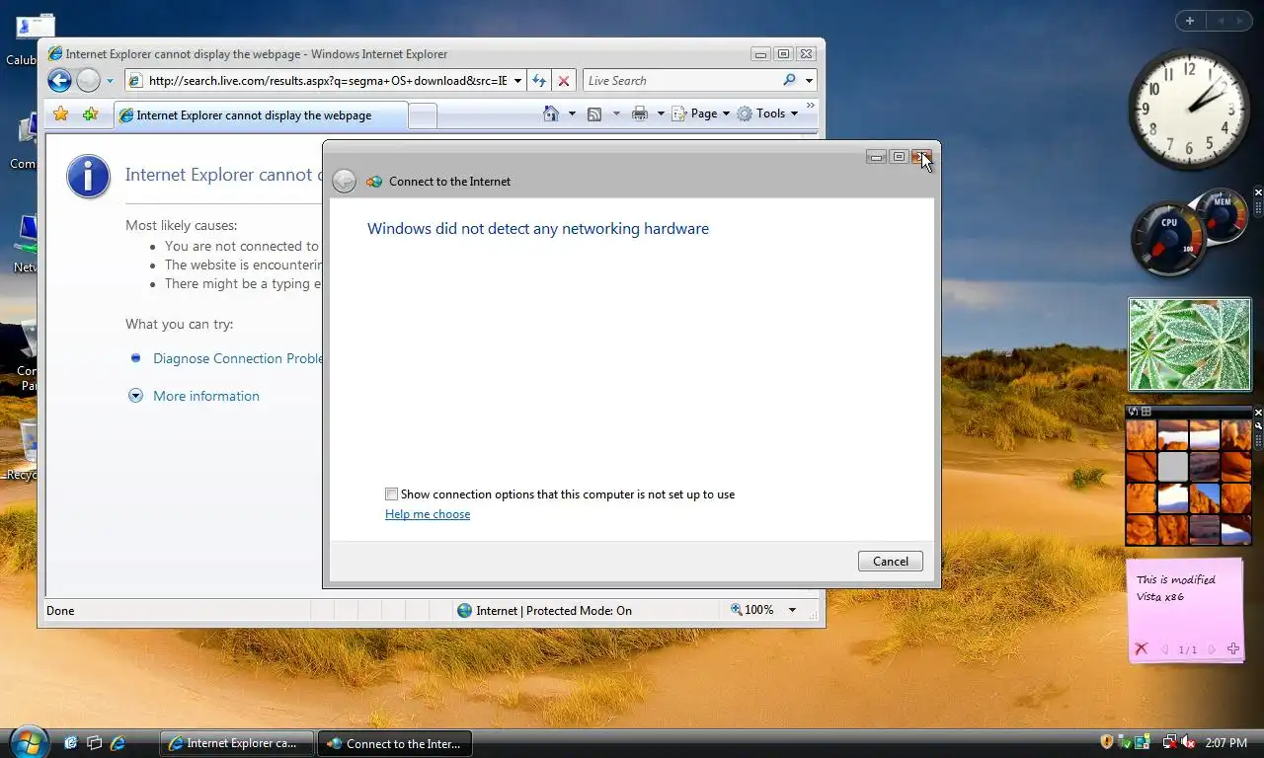
Task: Open the recent pages dropdown beside Forward
Action: click(110, 81)
